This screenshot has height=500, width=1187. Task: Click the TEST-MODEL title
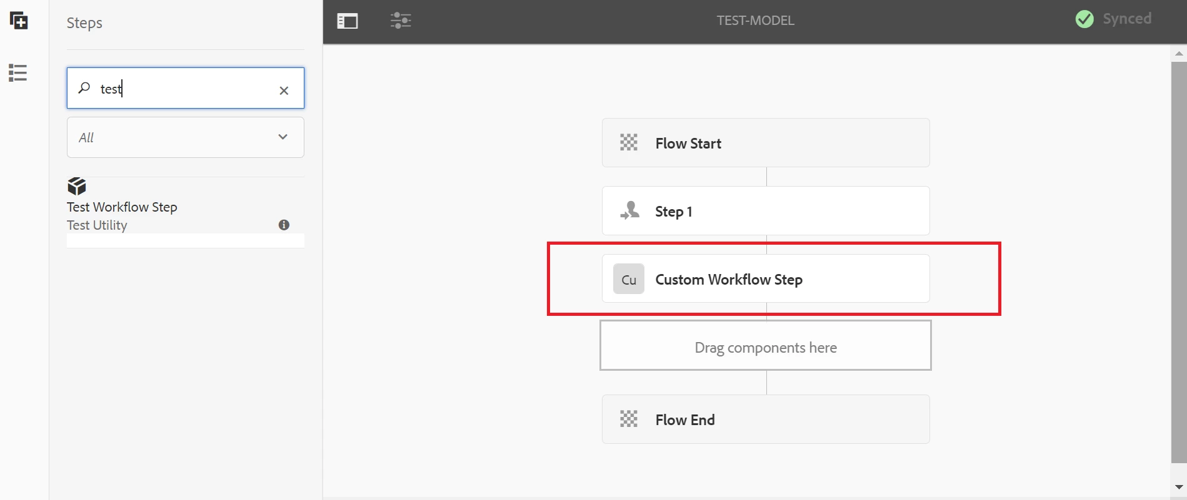(755, 21)
